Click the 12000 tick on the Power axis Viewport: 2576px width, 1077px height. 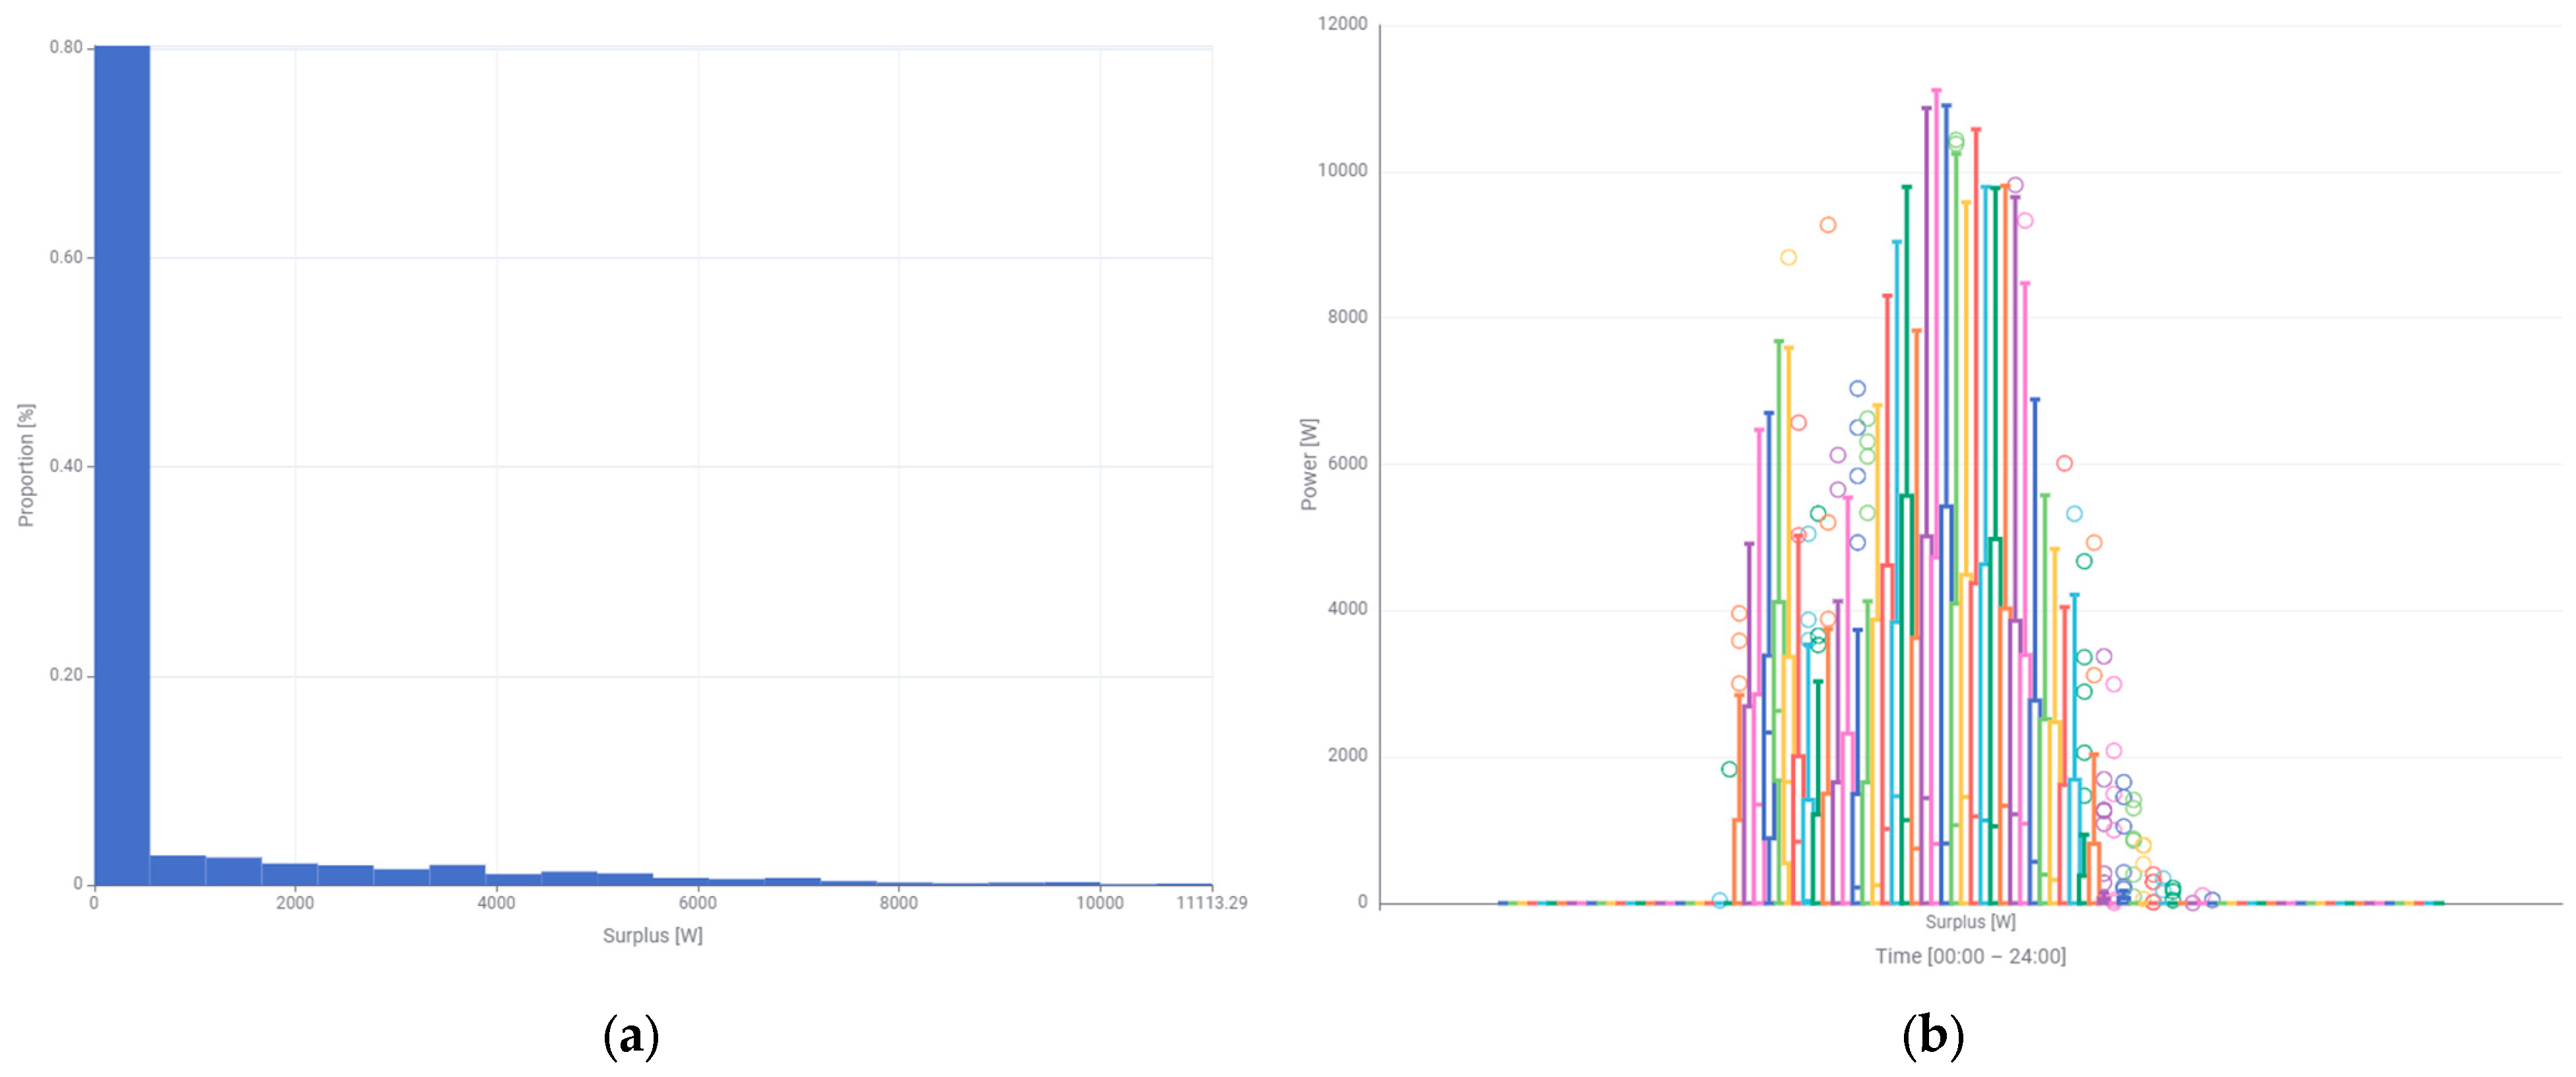(1342, 24)
